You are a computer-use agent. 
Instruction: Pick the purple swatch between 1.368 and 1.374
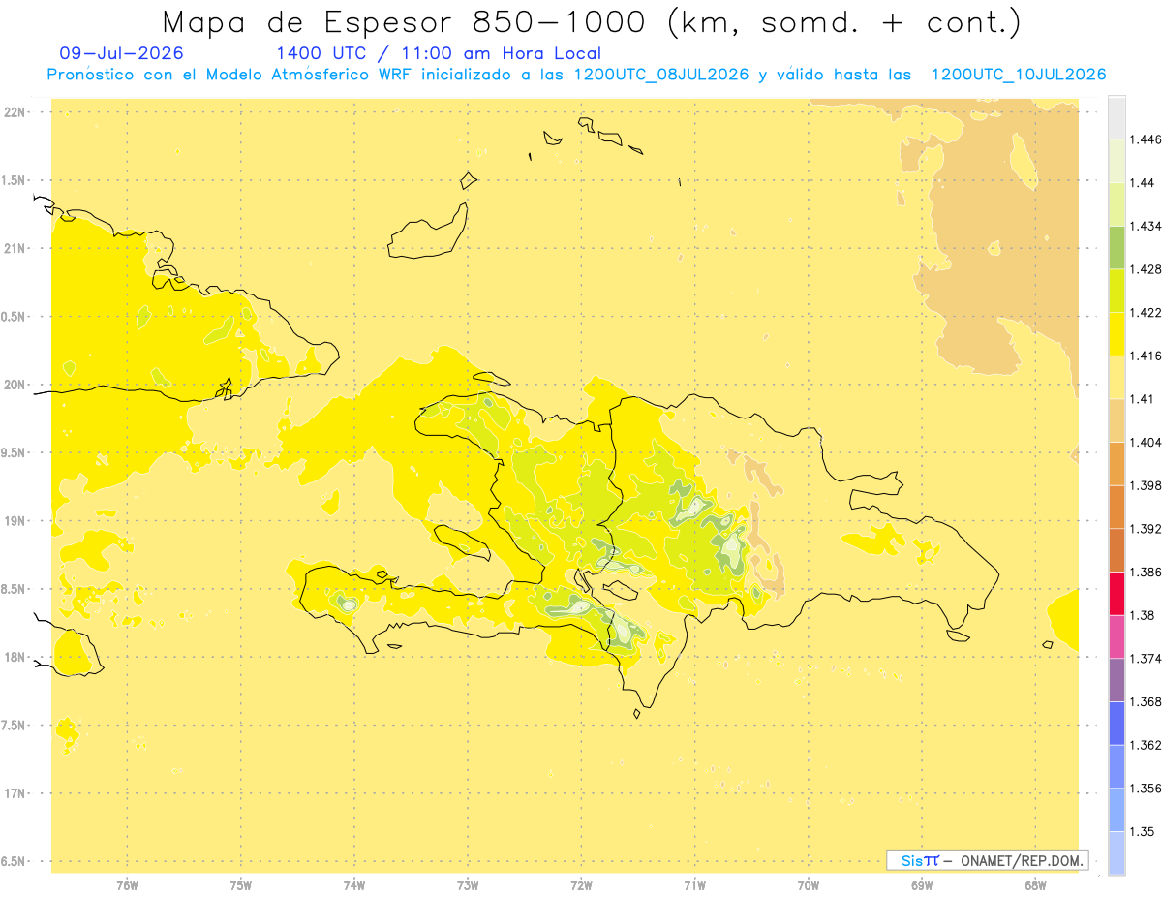pyautogui.click(x=1116, y=680)
